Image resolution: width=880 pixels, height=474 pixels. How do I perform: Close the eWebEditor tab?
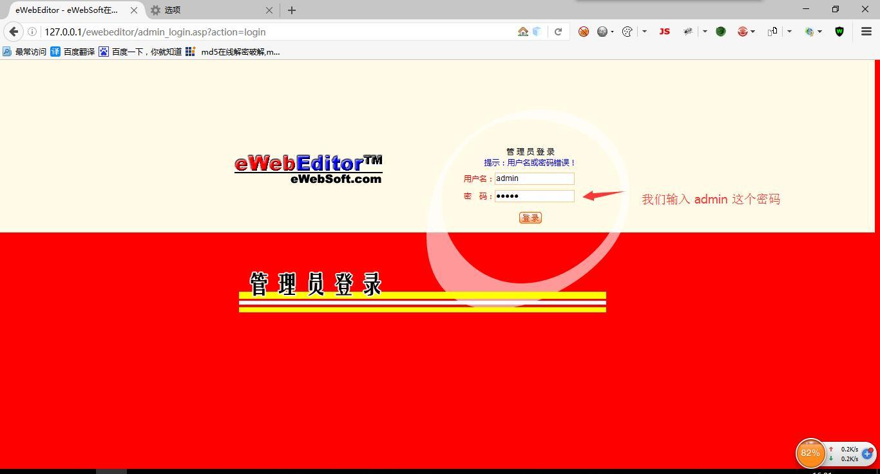click(134, 10)
